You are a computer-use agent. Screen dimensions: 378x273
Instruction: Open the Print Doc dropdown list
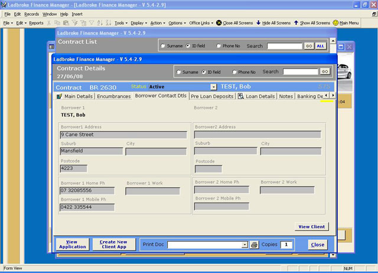245,245
